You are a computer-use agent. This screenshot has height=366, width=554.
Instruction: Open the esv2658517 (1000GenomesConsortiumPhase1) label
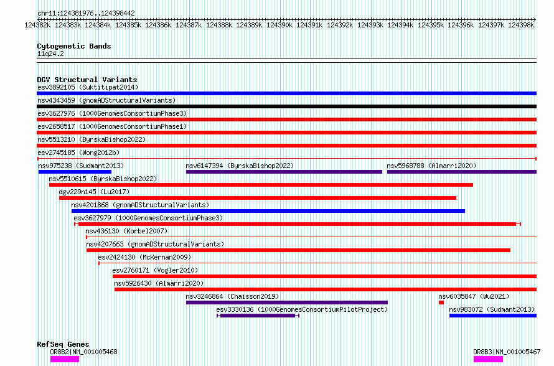pos(112,126)
